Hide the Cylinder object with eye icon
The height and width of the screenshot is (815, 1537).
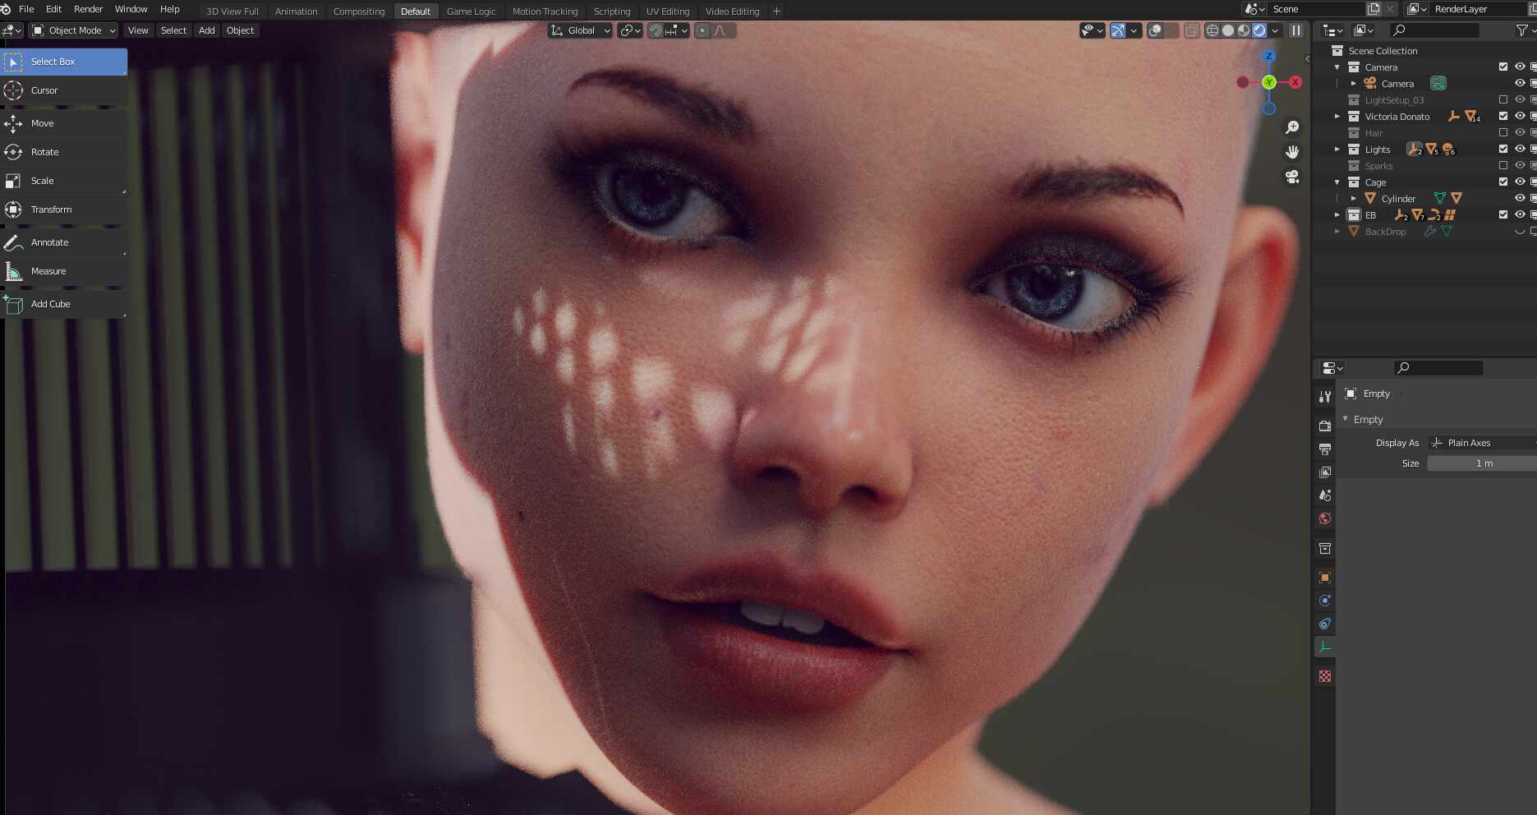[1520, 198]
